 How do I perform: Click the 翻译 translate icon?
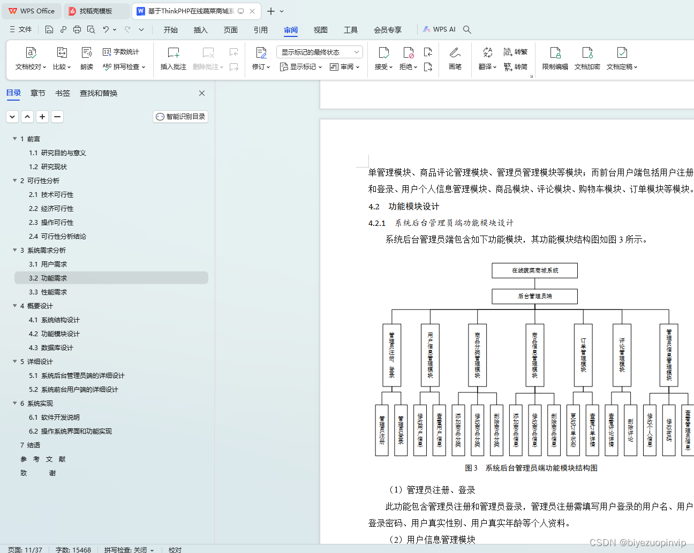487,52
